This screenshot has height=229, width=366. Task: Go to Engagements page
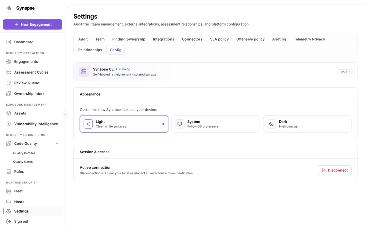click(33, 61)
